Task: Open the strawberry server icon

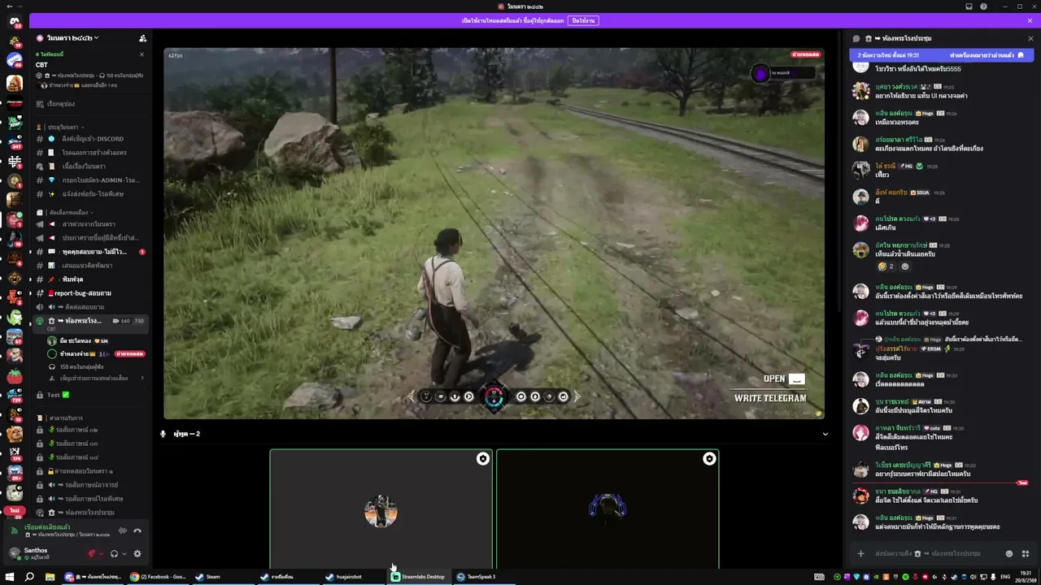Action: [x=15, y=375]
